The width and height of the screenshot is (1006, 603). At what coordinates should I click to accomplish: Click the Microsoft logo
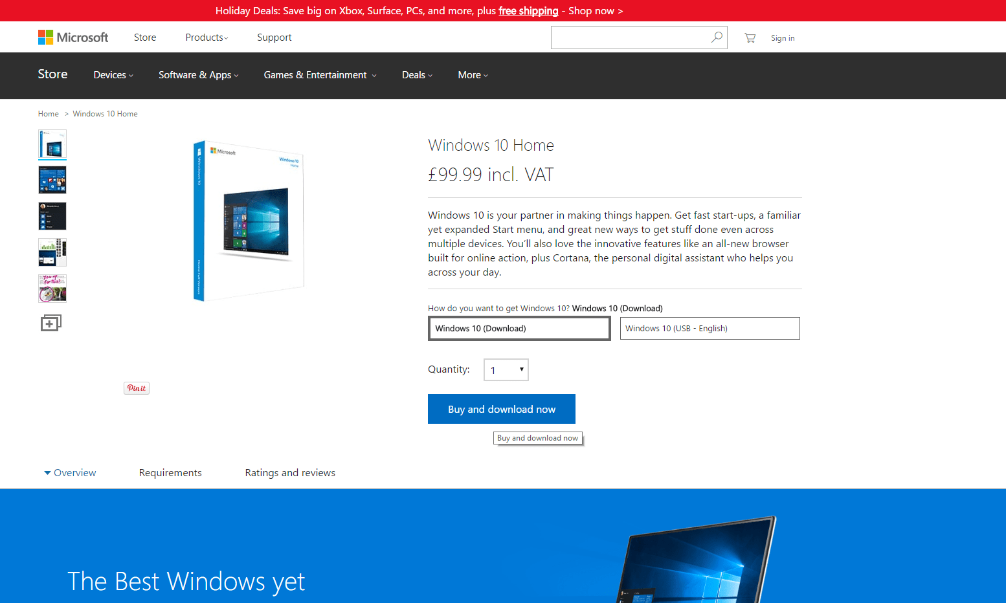pyautogui.click(x=73, y=38)
